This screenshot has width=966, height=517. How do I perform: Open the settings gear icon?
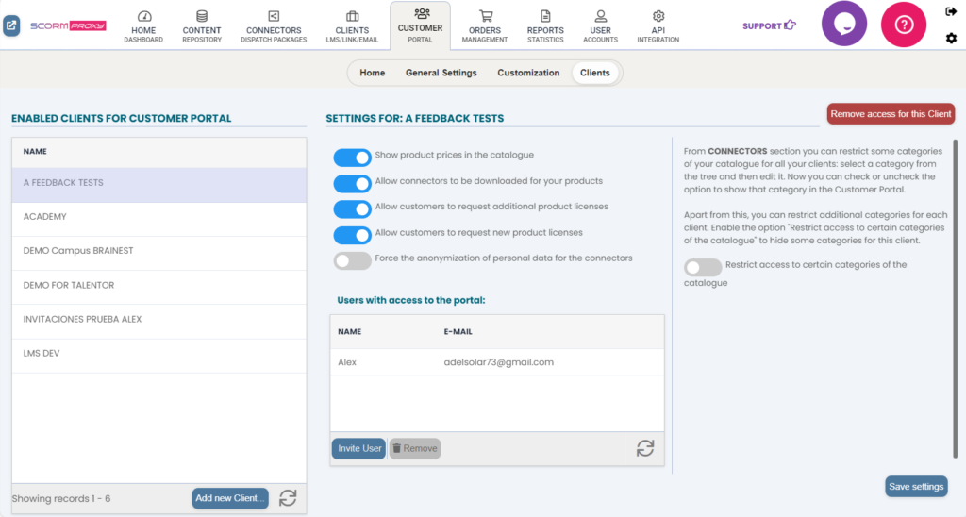click(951, 38)
